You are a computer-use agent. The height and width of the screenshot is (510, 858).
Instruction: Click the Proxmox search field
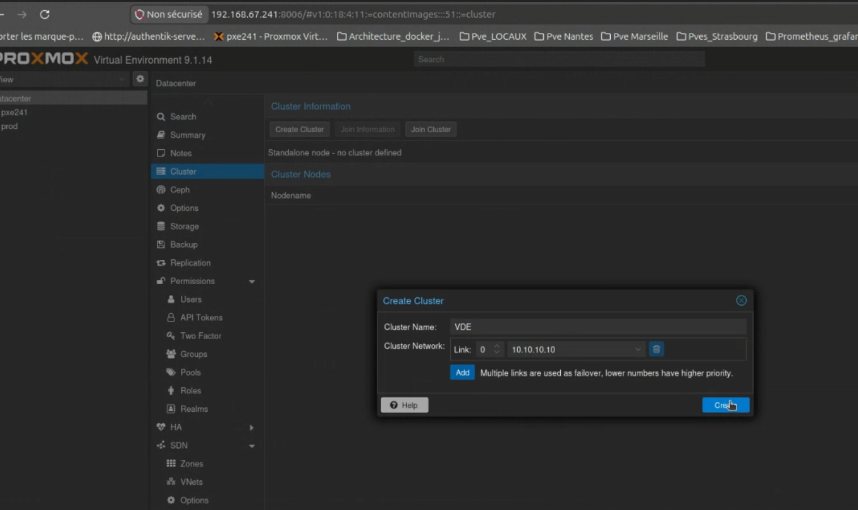click(559, 59)
